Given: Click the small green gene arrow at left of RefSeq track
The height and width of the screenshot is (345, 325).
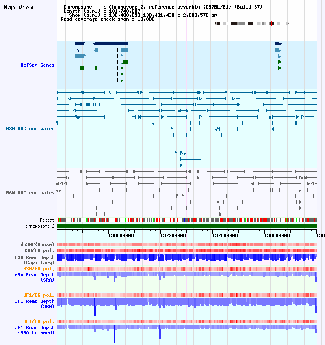Looking at the screenshot, I should click(x=83, y=68).
